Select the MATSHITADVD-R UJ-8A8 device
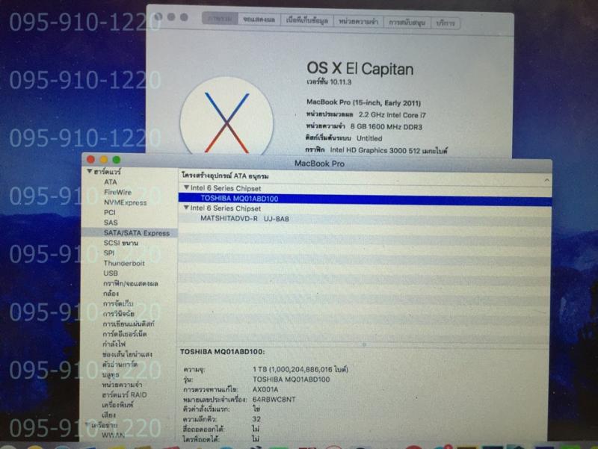598x449 pixels. [244, 219]
